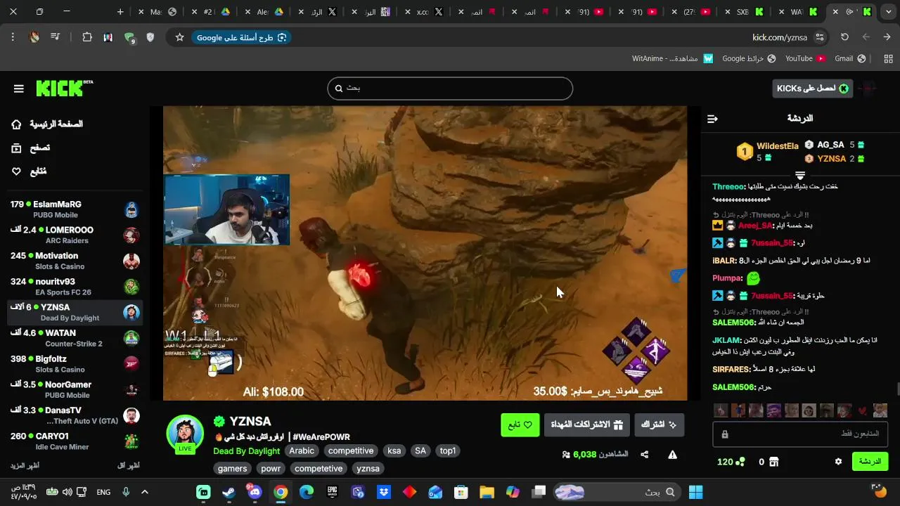Screen dimensions: 900x506
Task: Open the YouTube bookmark
Action: pos(805,59)
